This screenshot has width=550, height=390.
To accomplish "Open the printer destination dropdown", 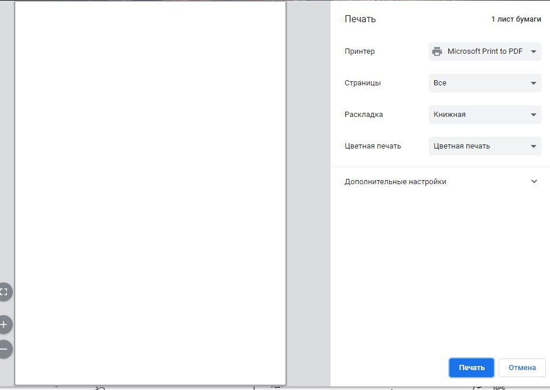I will [x=484, y=51].
